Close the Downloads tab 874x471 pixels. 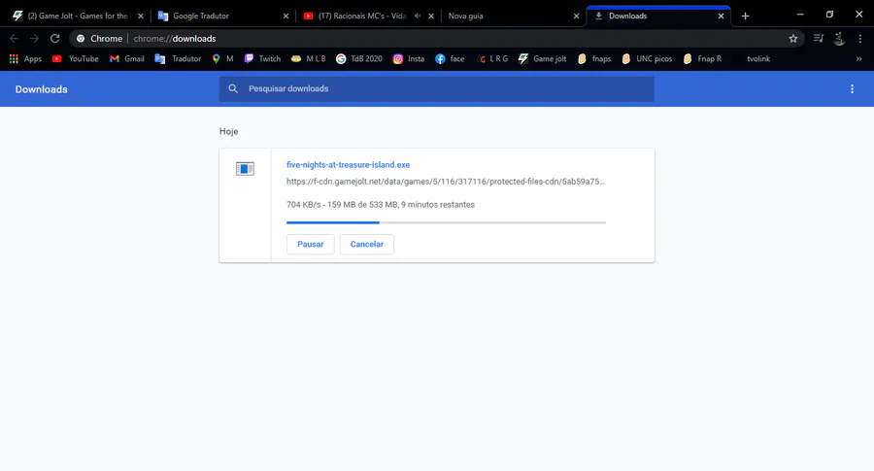721,17
